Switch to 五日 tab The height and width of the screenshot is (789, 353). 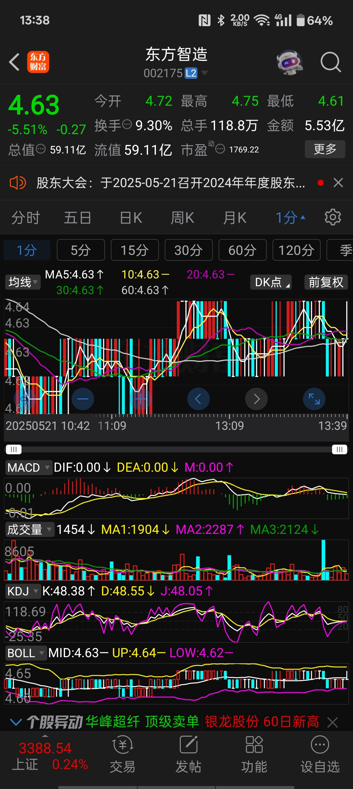tap(77, 218)
